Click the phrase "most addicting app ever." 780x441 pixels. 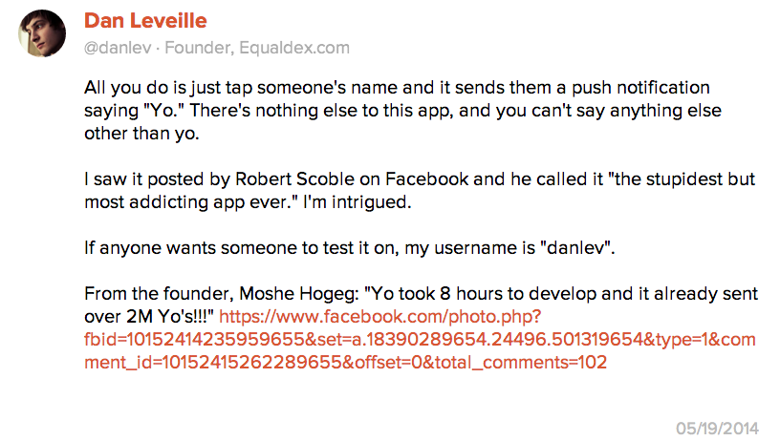[x=191, y=202]
